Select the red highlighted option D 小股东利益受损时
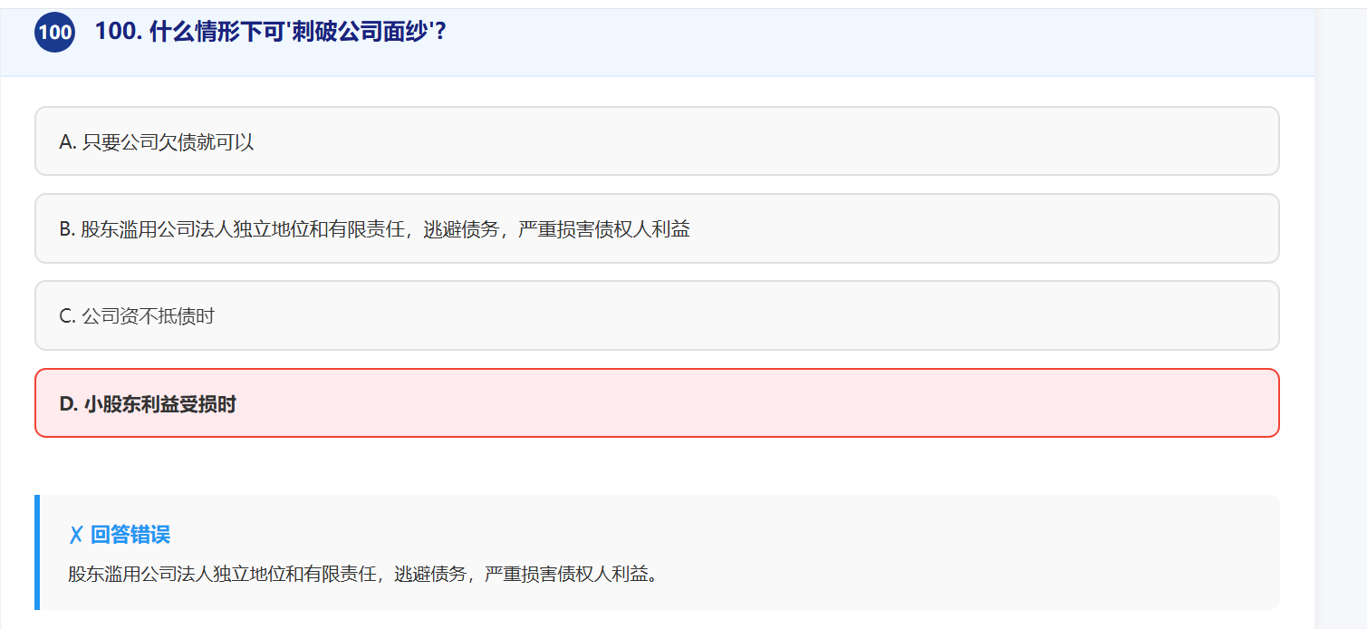Viewport: 1367px width, 629px height. 657,403
